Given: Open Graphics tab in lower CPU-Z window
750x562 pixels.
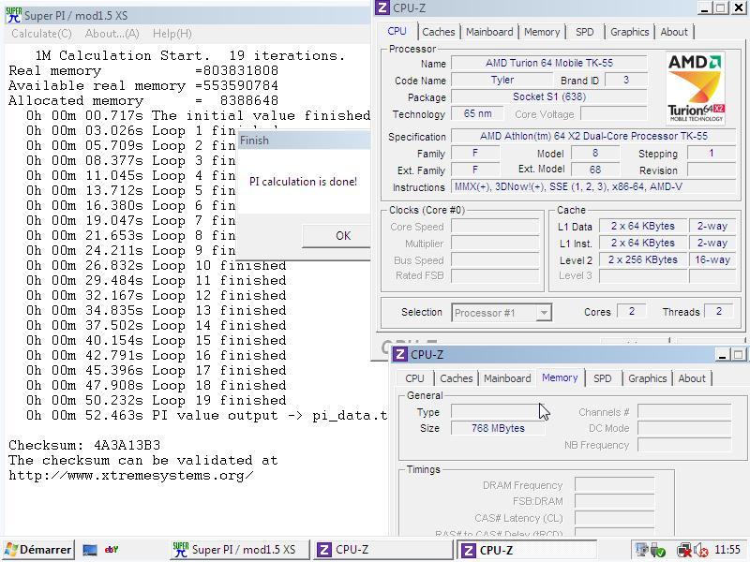Looking at the screenshot, I should [x=648, y=378].
